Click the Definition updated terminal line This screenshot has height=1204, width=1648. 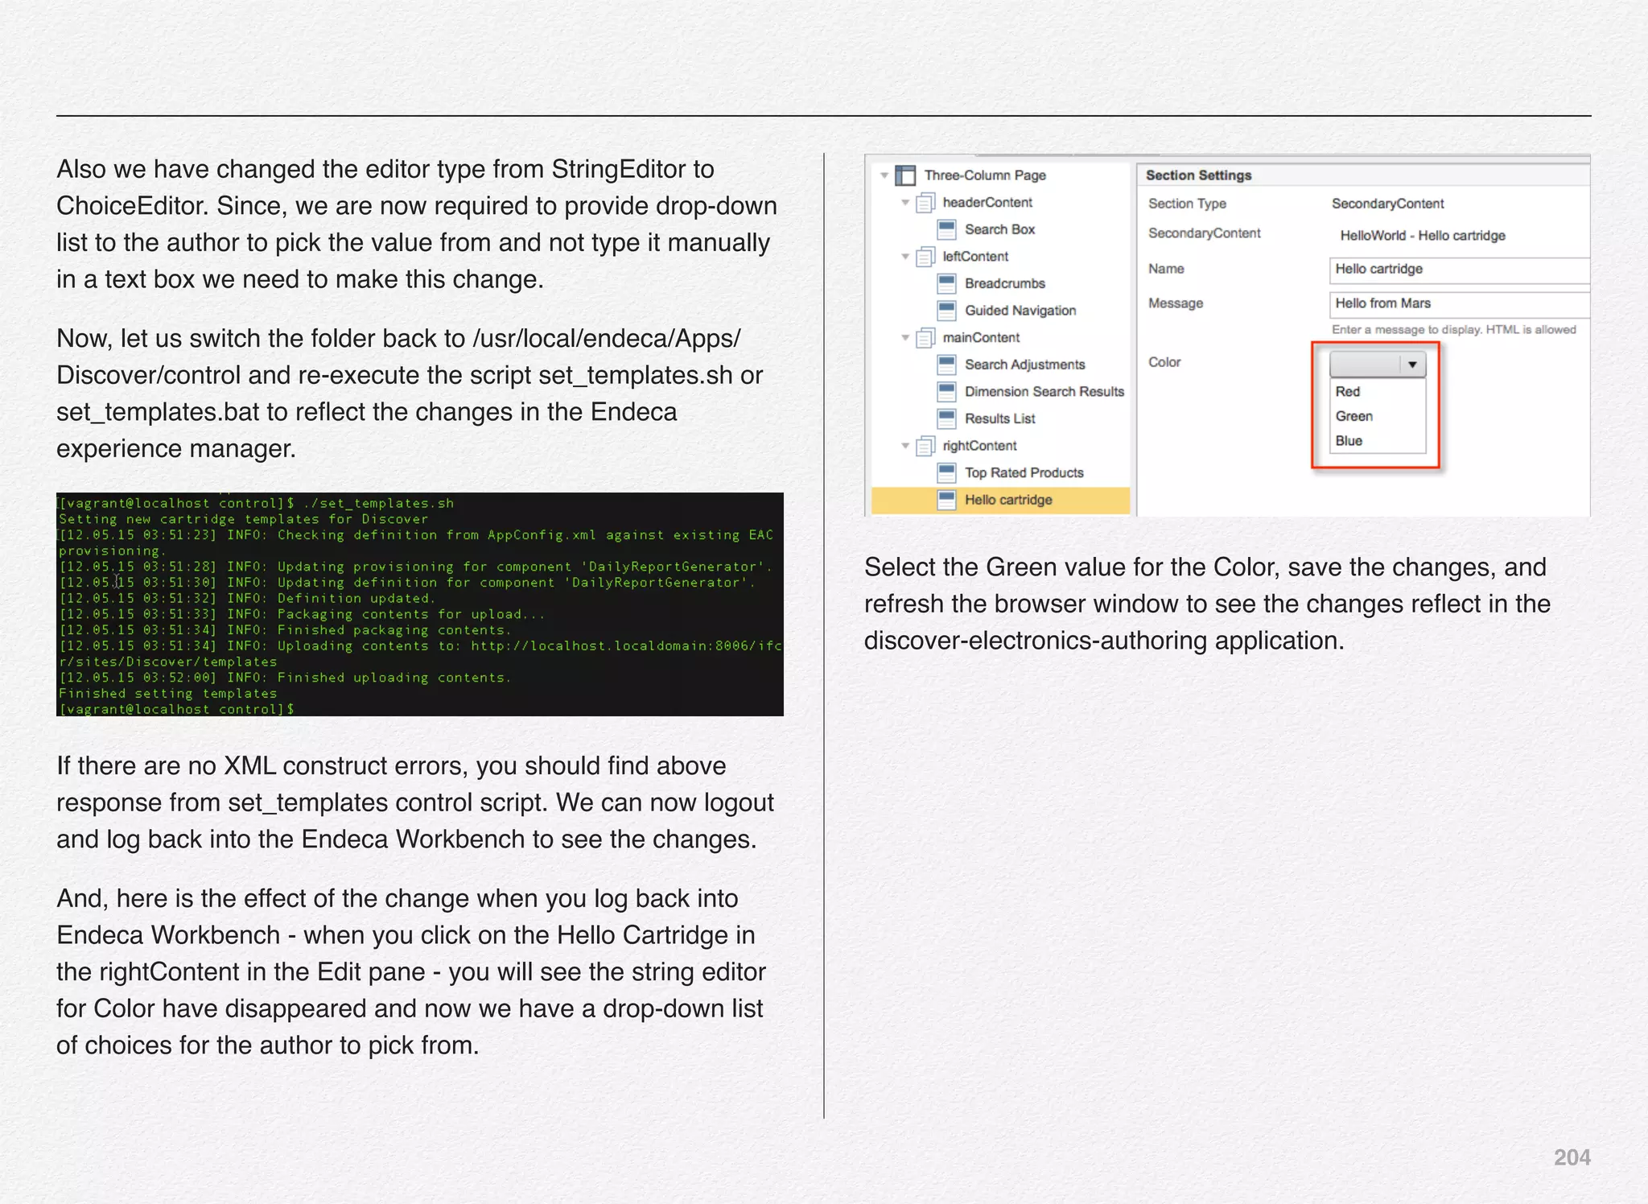coord(247,598)
